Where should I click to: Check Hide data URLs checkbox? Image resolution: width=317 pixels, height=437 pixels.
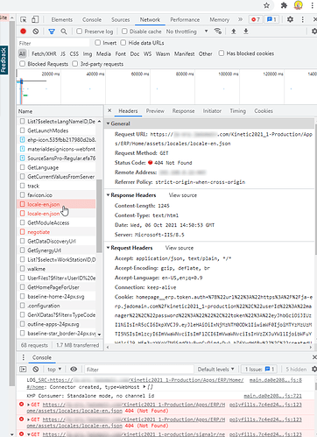click(x=123, y=43)
